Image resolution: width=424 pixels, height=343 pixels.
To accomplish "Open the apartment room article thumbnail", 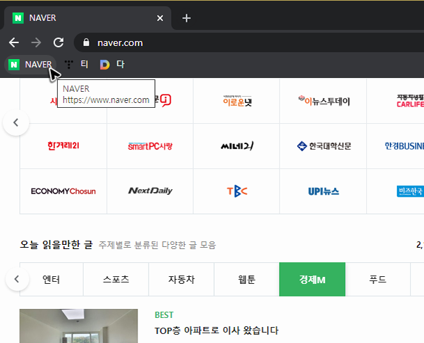I will click(x=79, y=326).
